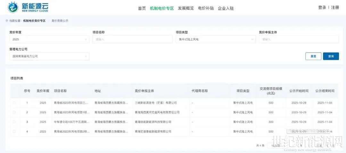Select the radio button for row 1
This screenshot has width=346, height=153.
click(x=14, y=103)
